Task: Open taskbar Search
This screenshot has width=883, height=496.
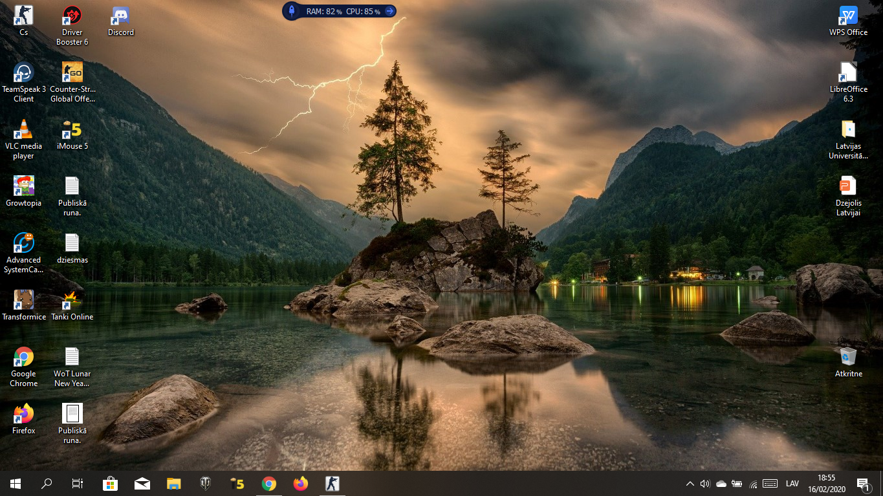Action: (47, 483)
